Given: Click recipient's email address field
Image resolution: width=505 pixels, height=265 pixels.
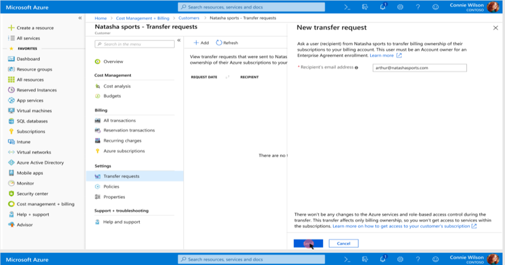Looking at the screenshot, I should click(420, 68).
